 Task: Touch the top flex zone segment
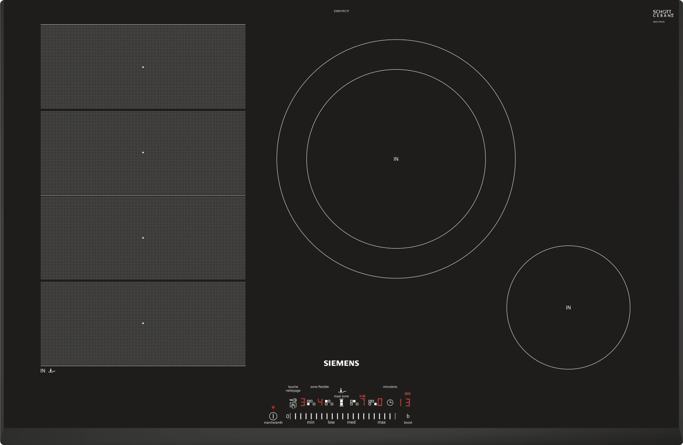pyautogui.click(x=143, y=67)
